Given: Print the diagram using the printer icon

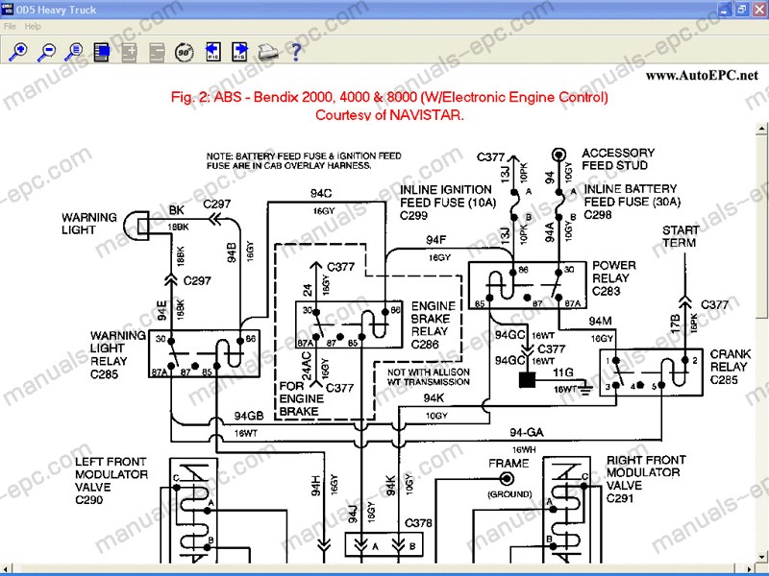Looking at the screenshot, I should pyautogui.click(x=268, y=52).
